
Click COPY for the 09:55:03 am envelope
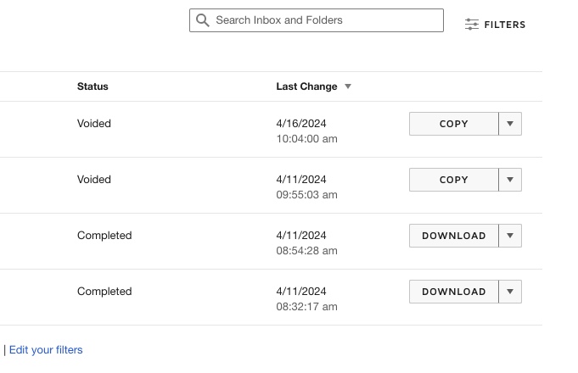(453, 180)
